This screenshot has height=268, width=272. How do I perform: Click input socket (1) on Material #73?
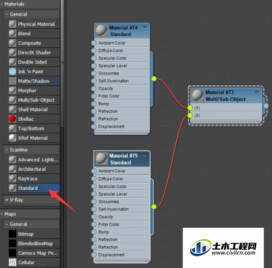pyautogui.click(x=190, y=108)
